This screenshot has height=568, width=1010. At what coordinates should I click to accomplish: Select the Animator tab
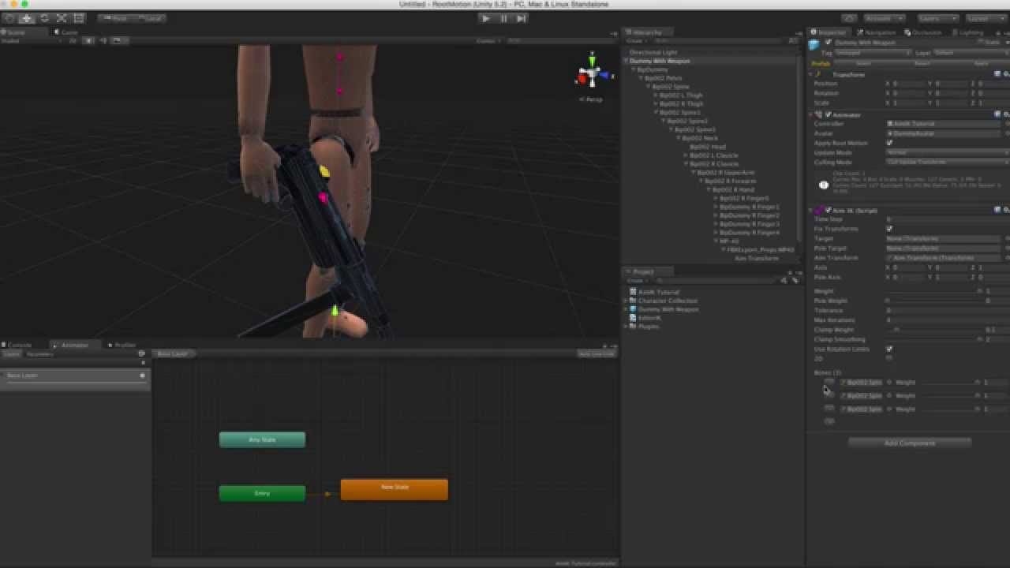tap(74, 345)
